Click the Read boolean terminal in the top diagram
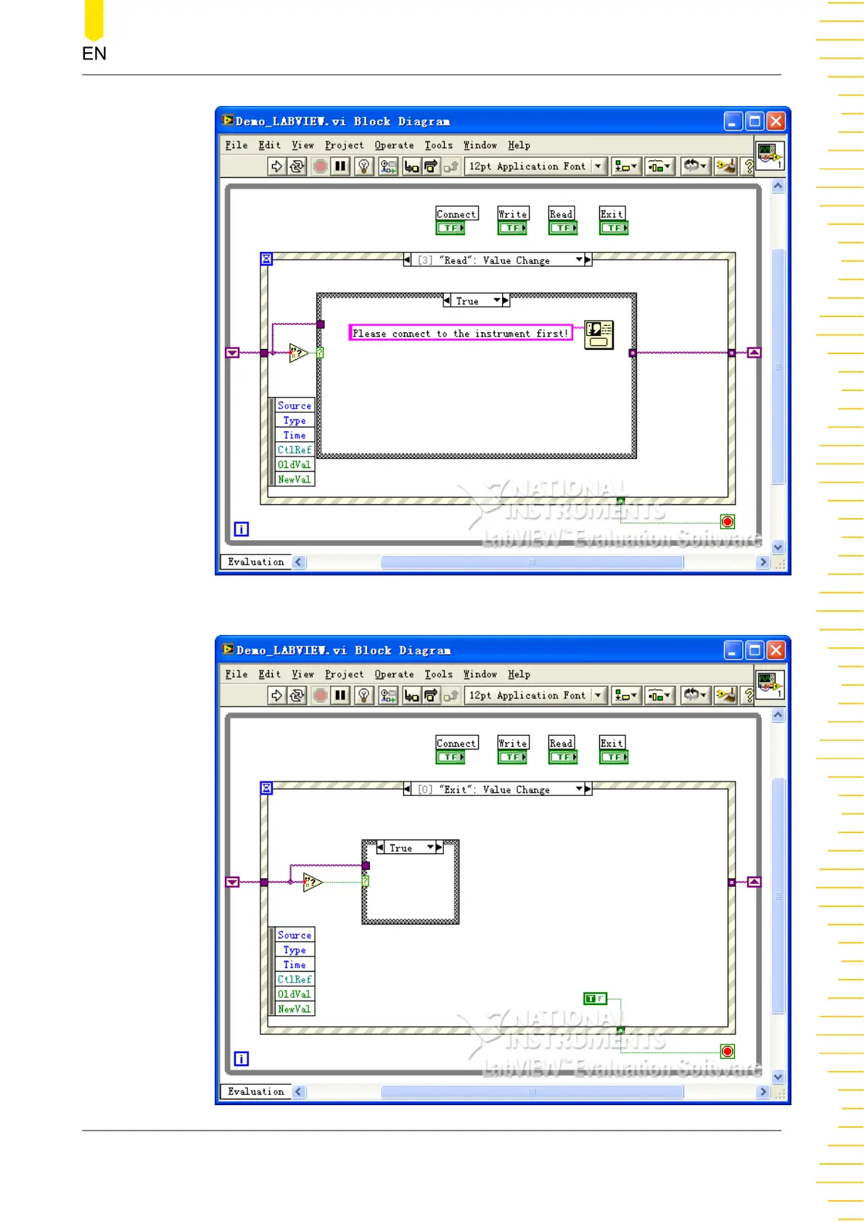 click(x=563, y=228)
